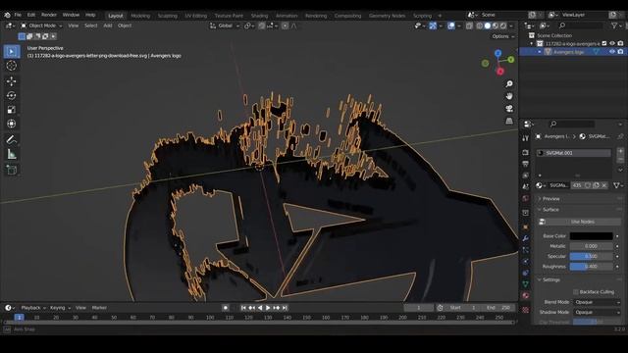Open the outliner filter dropdown
This screenshot has width=628, height=353.
[616, 25]
